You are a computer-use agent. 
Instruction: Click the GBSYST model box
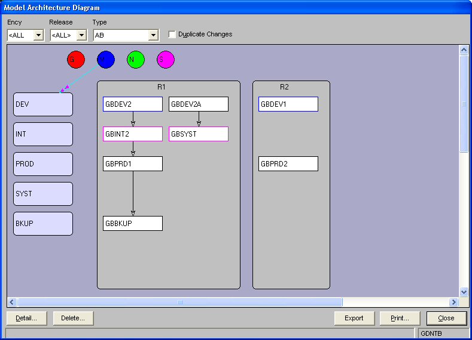click(199, 134)
